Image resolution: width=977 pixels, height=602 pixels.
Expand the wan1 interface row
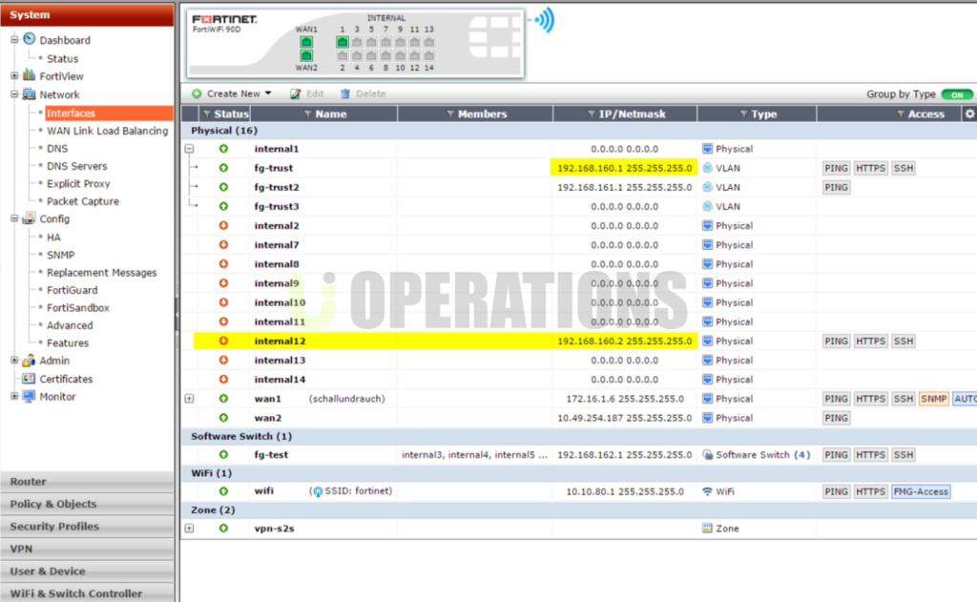click(190, 398)
